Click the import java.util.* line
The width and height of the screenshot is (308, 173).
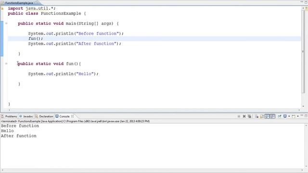[32, 9]
